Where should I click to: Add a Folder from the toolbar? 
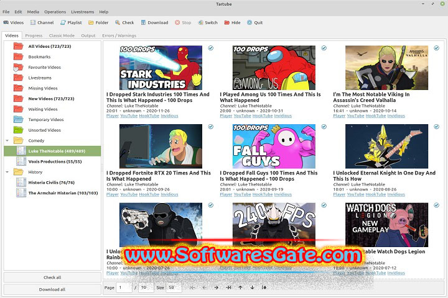[98, 22]
